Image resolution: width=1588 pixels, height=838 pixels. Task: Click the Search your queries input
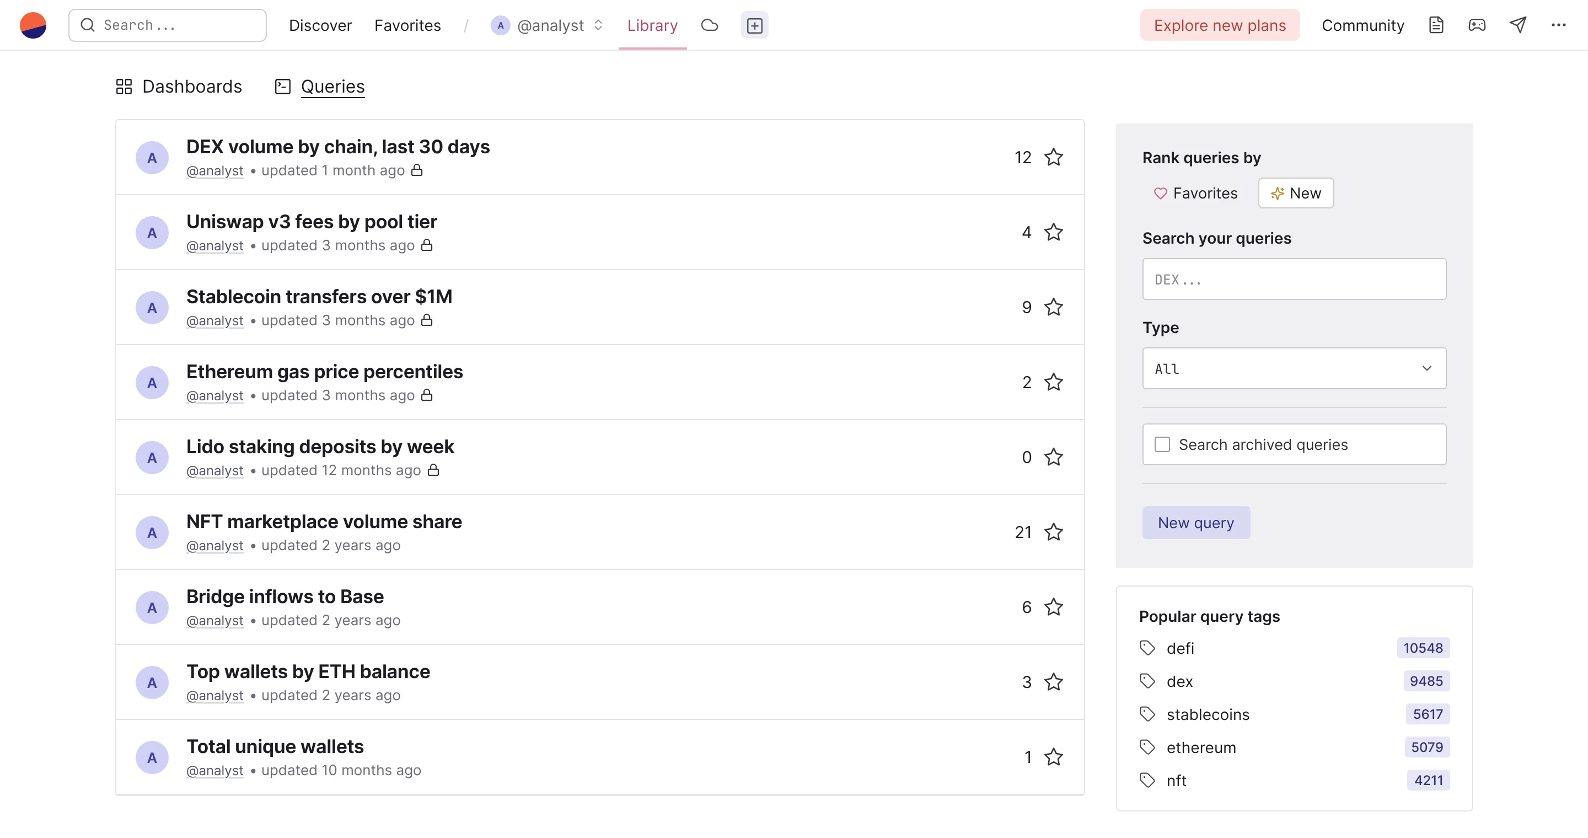[1294, 279]
